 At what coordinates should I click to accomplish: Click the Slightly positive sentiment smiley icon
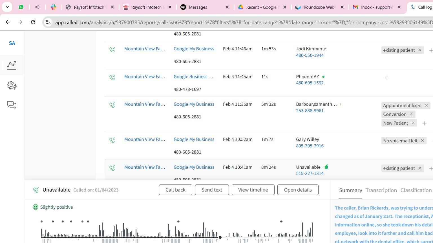click(x=36, y=207)
